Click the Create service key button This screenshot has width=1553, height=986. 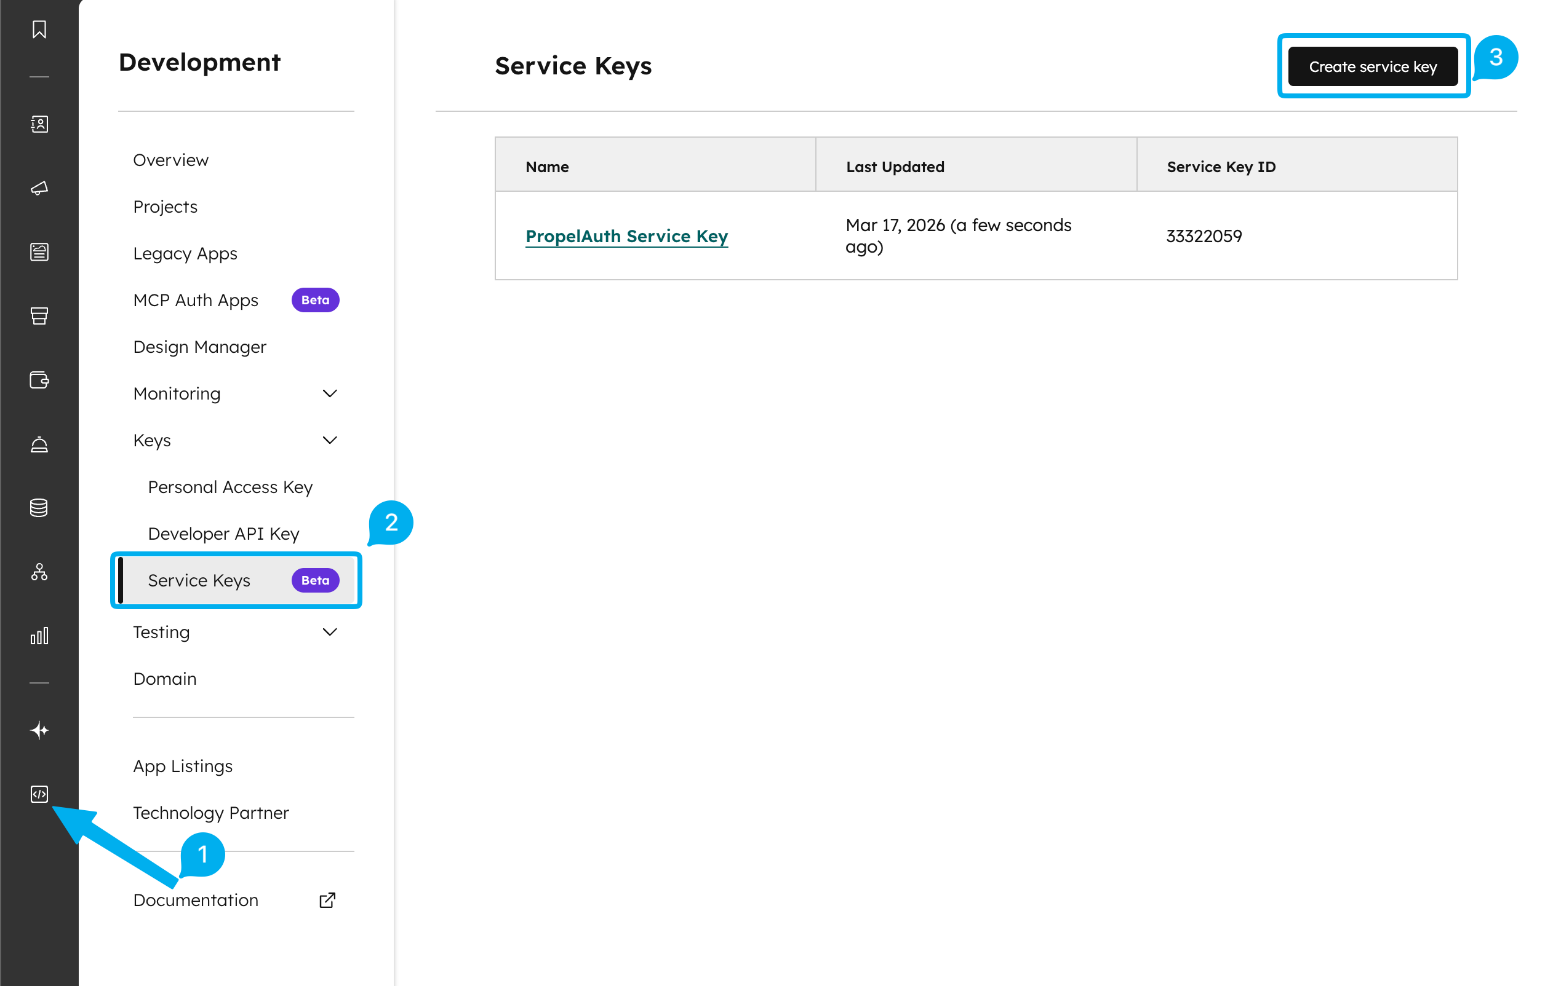tap(1373, 66)
